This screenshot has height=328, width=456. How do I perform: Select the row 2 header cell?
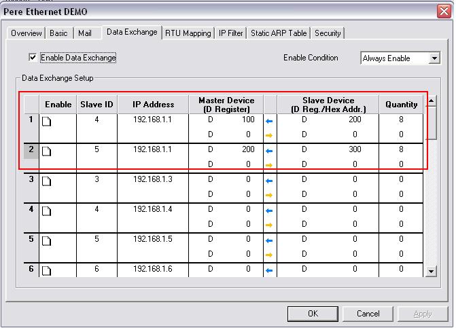click(x=31, y=149)
